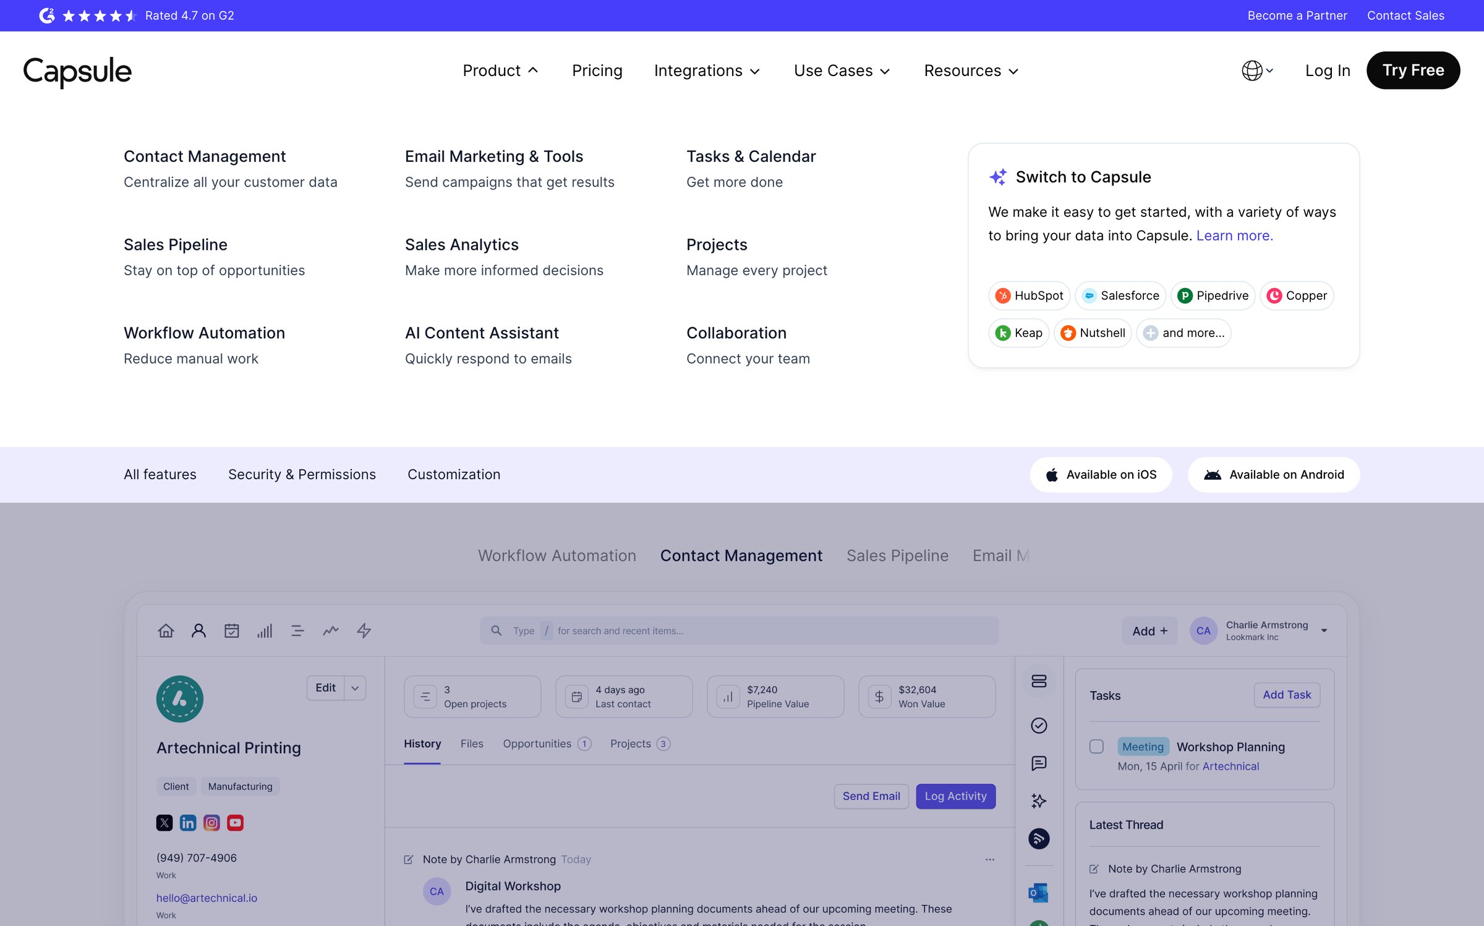This screenshot has height=926, width=1484.
Task: Click the dark round feed icon in side rail
Action: pyautogui.click(x=1039, y=839)
